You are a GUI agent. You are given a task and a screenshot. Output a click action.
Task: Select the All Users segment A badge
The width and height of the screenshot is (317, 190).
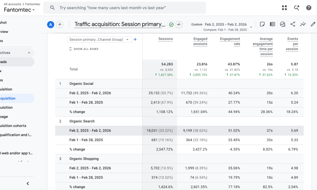point(51,25)
